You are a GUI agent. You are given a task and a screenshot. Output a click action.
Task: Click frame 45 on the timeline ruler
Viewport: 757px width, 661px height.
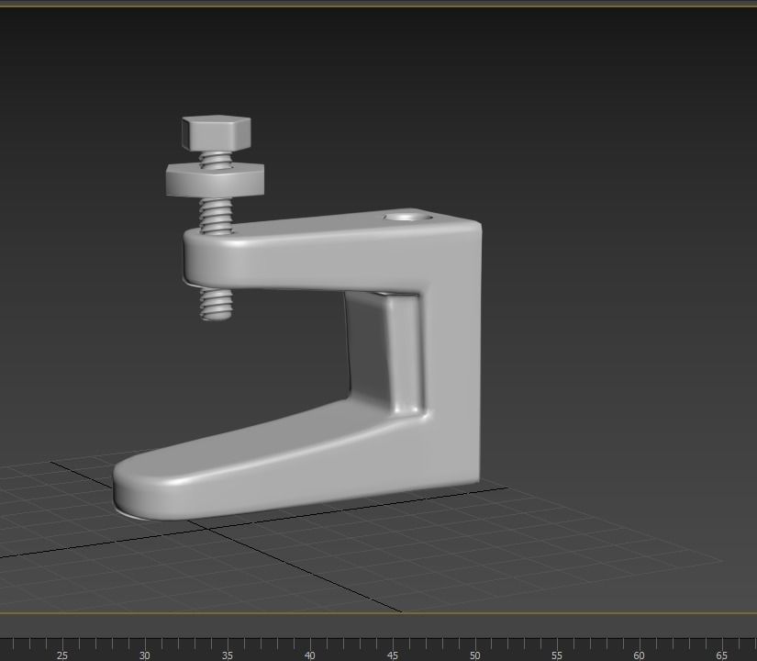tap(392, 655)
